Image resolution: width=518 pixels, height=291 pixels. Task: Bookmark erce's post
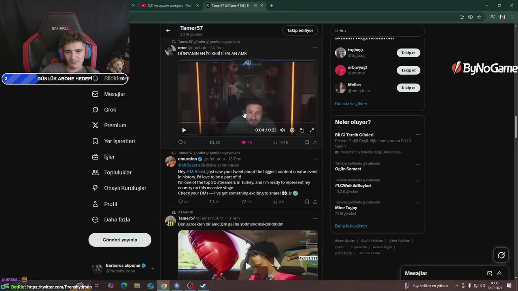(x=307, y=142)
